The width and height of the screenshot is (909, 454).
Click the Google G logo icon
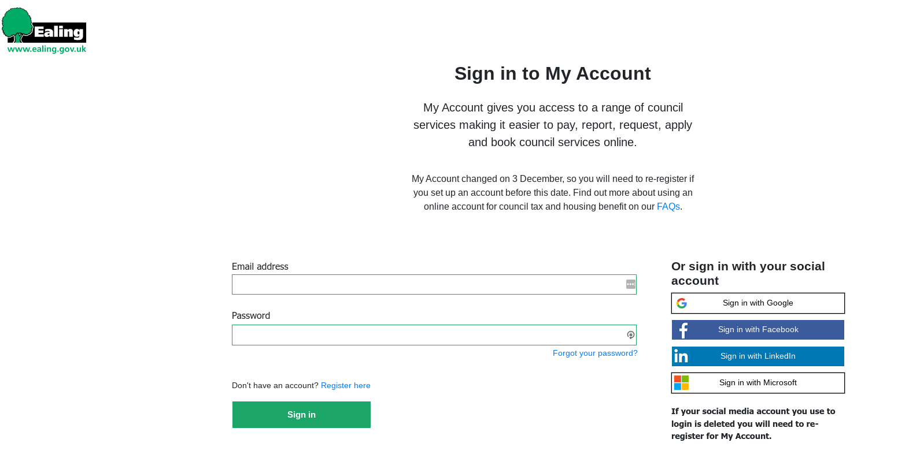tap(682, 303)
